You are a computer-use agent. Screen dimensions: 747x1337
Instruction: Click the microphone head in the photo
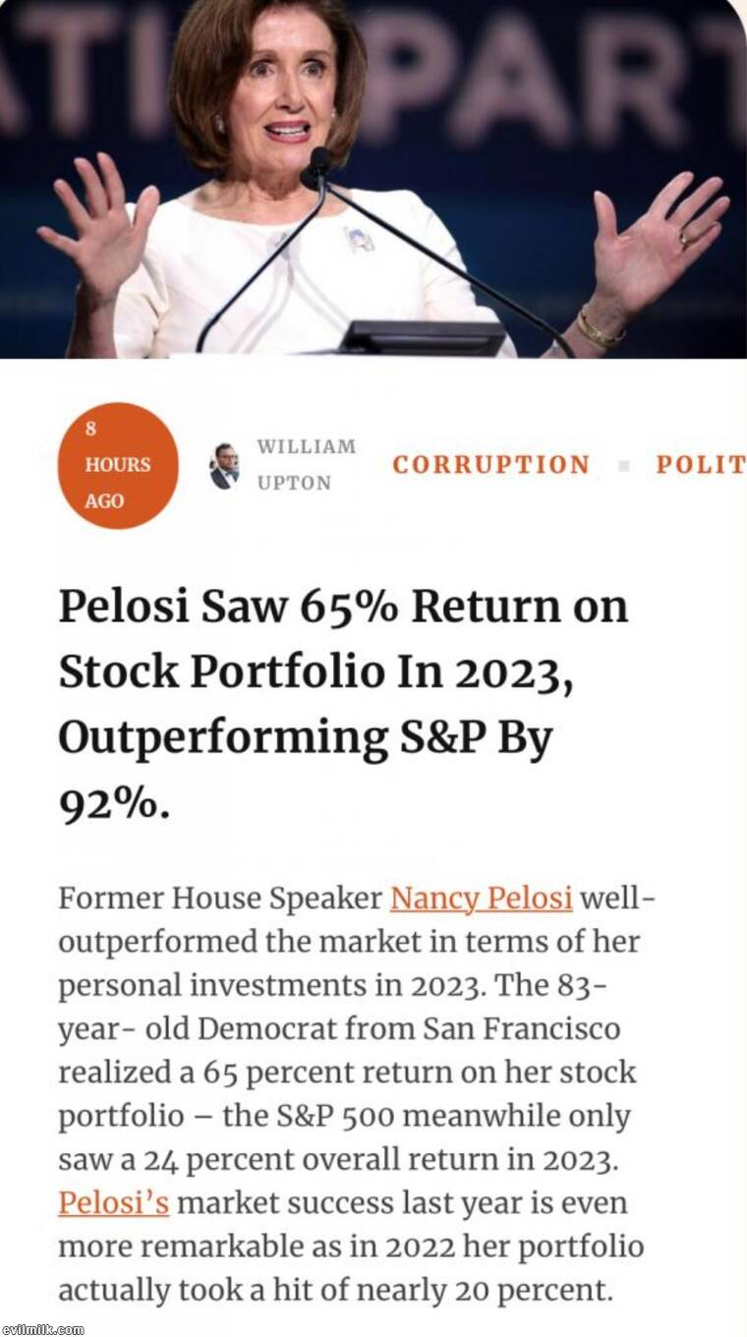(x=319, y=159)
